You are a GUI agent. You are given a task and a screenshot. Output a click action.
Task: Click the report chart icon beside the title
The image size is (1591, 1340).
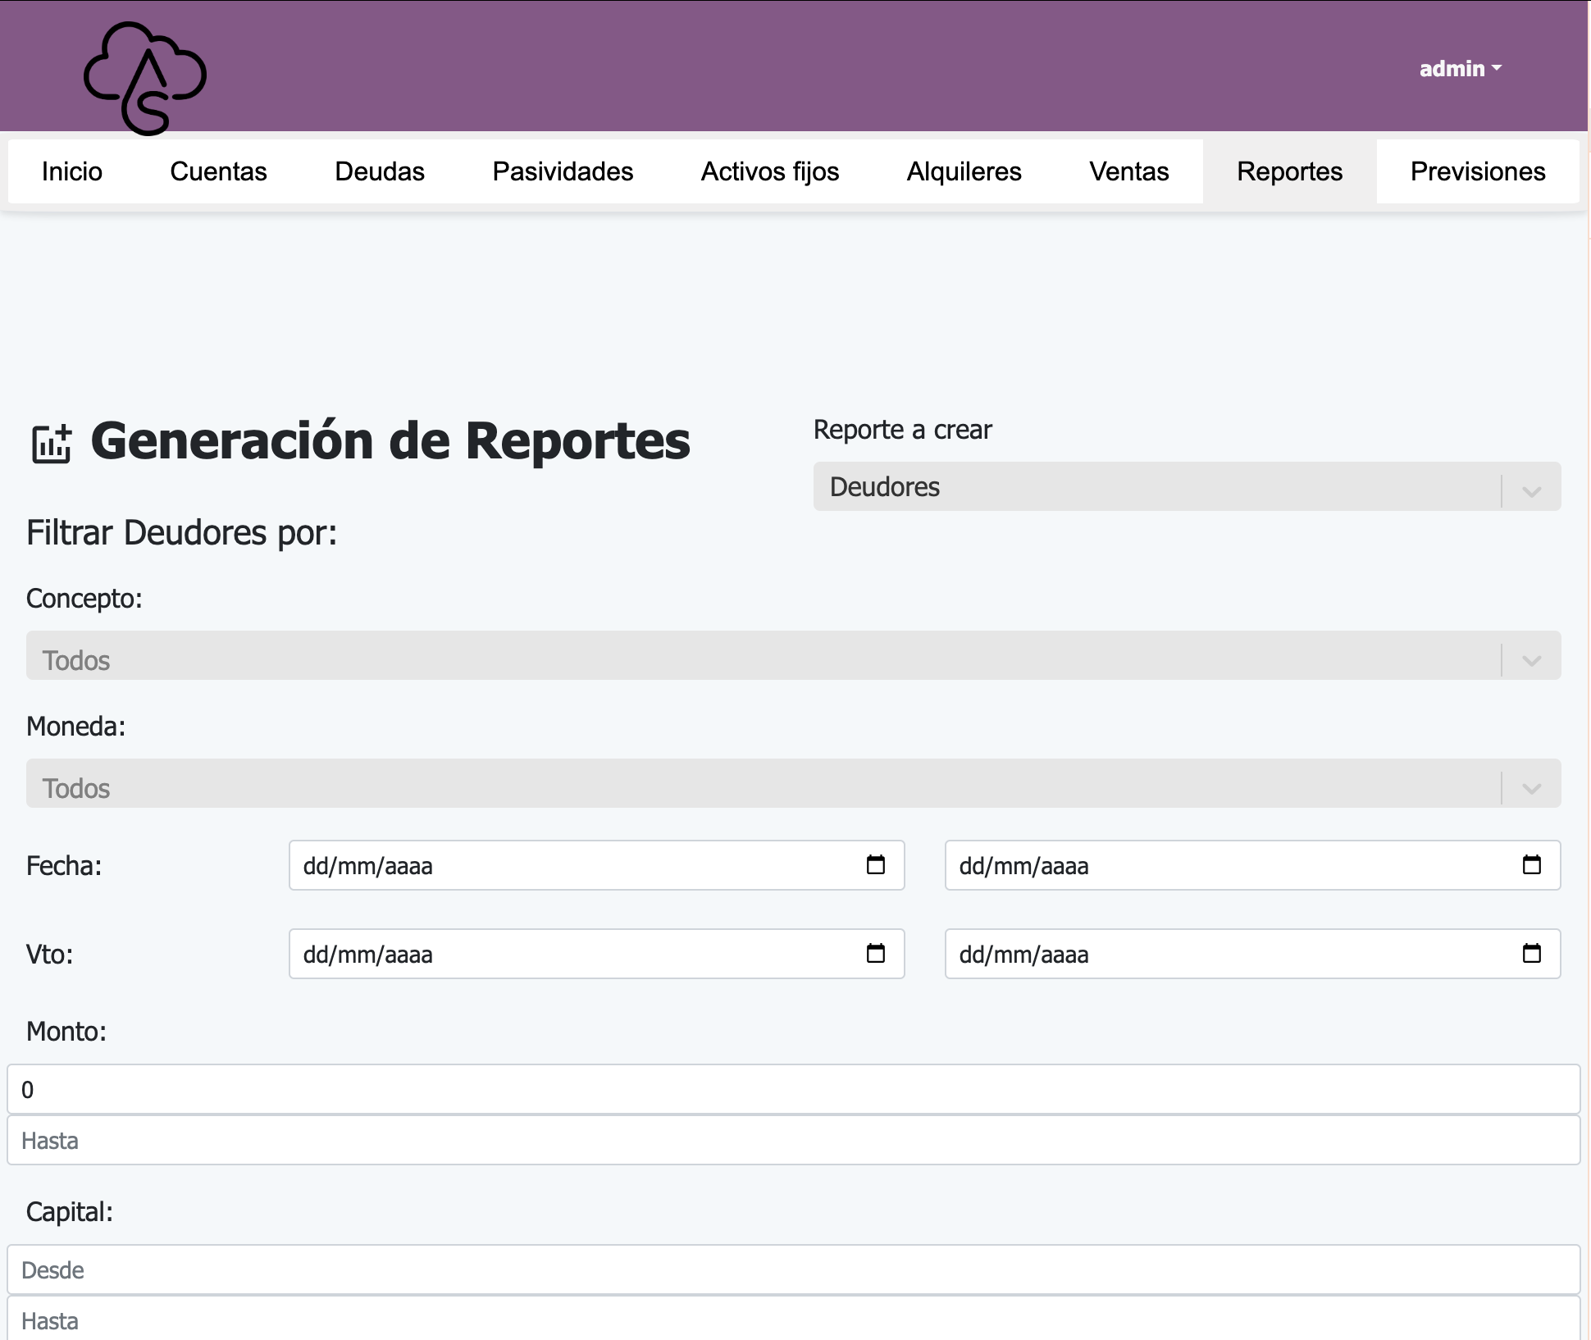click(51, 444)
